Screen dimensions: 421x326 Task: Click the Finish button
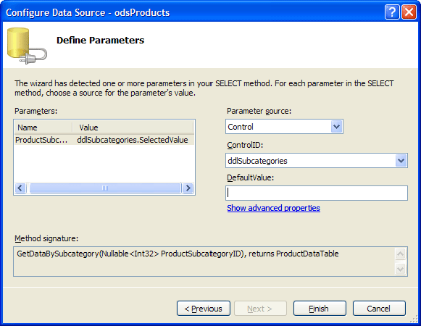(x=320, y=309)
